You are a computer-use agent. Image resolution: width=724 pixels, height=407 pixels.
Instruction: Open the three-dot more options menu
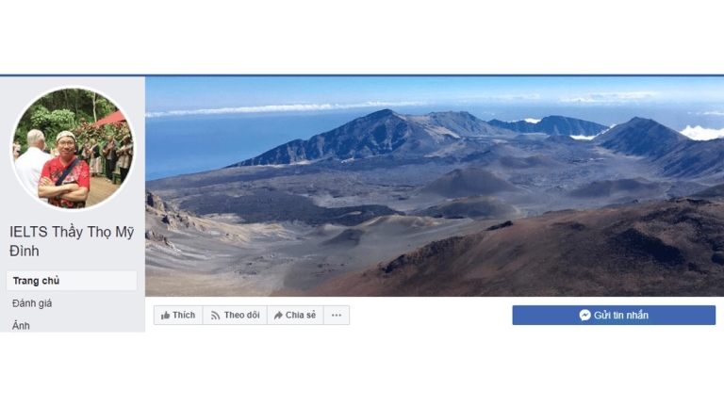coord(337,316)
